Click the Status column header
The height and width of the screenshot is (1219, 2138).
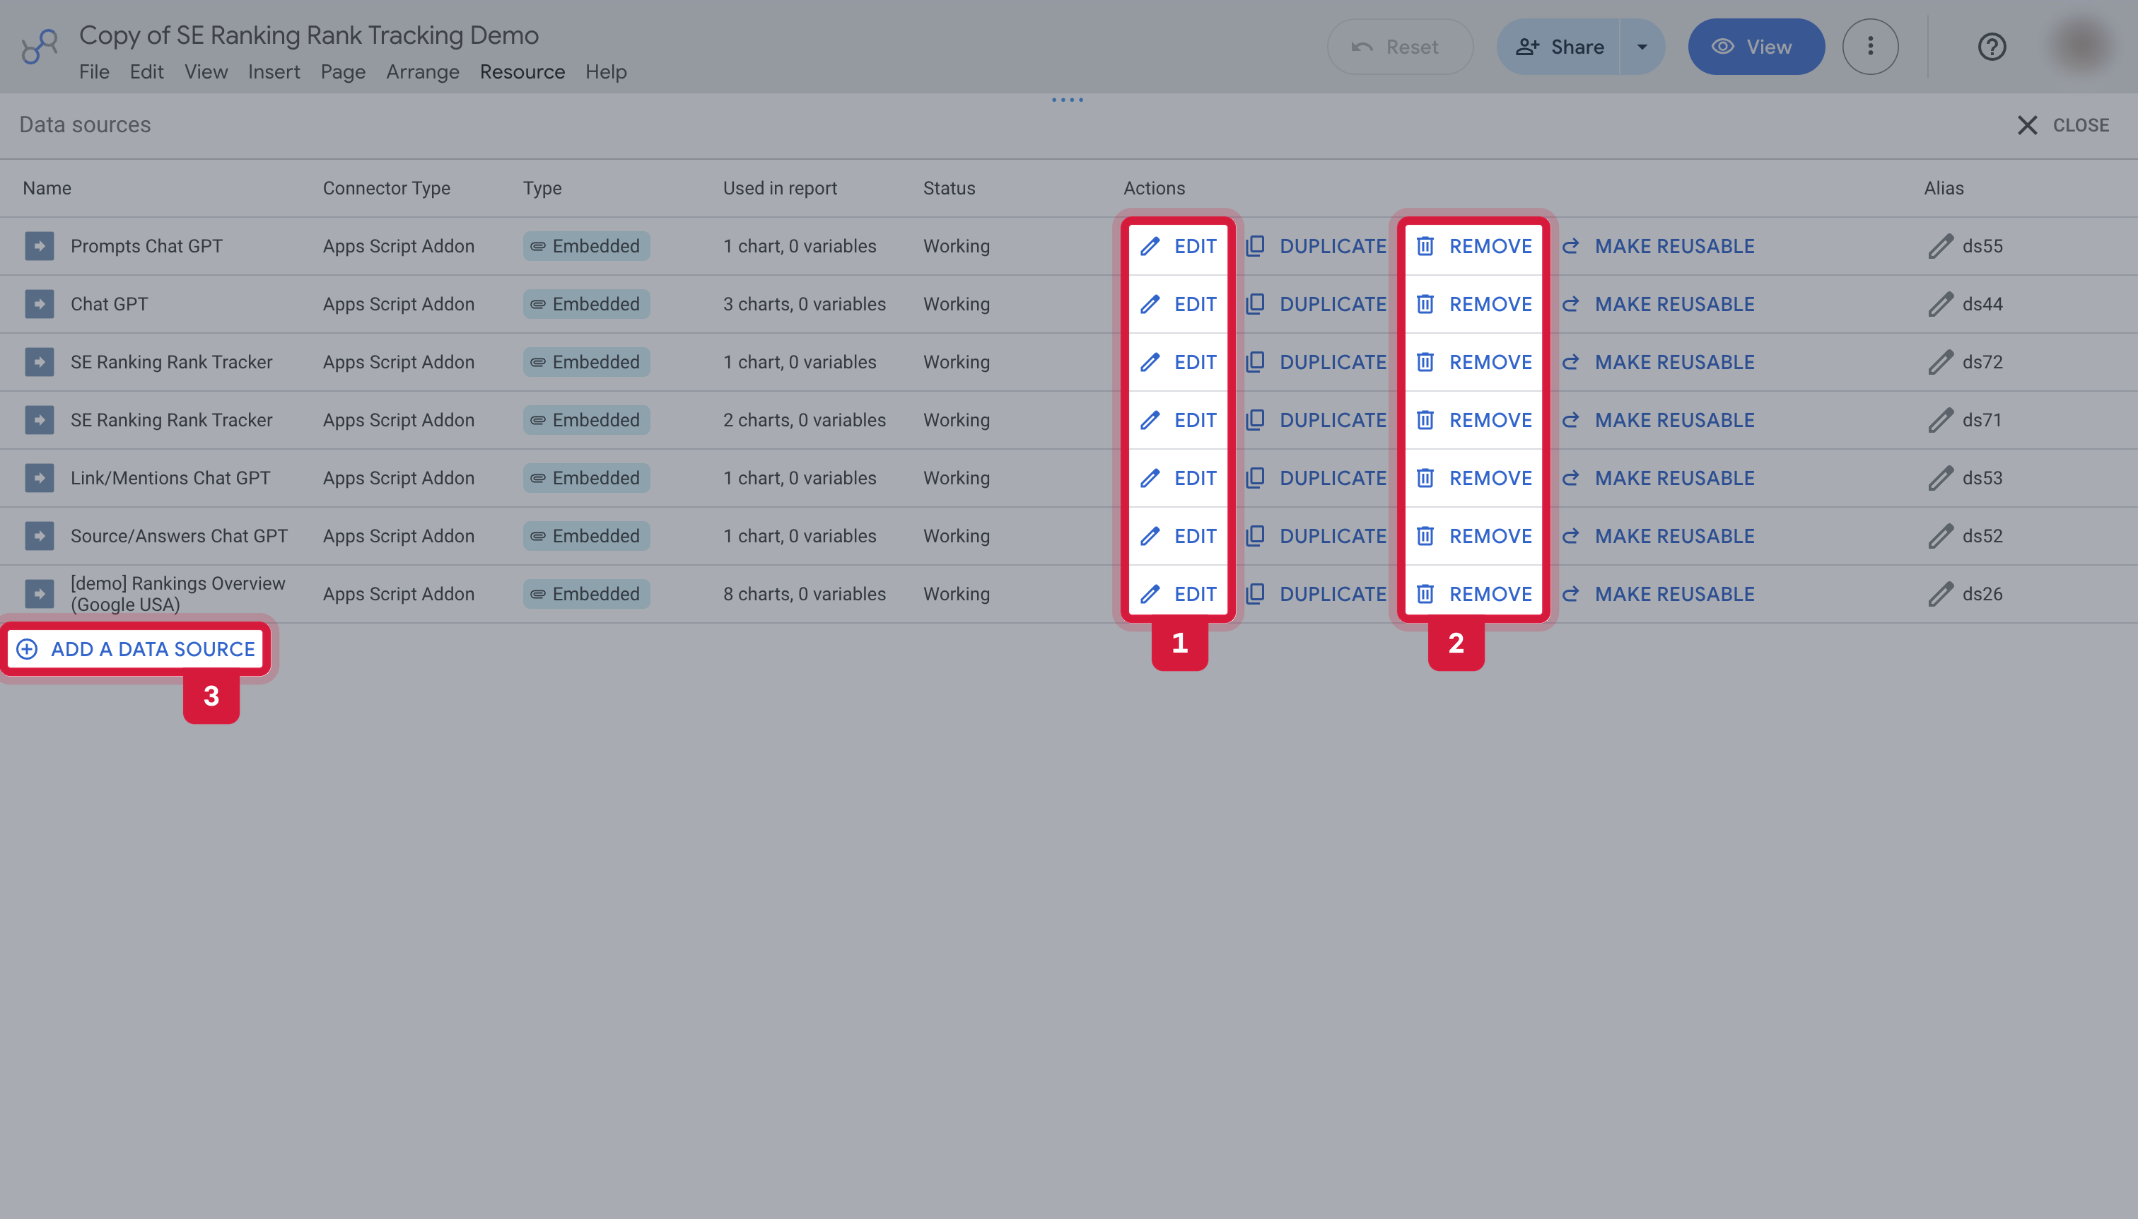click(950, 188)
